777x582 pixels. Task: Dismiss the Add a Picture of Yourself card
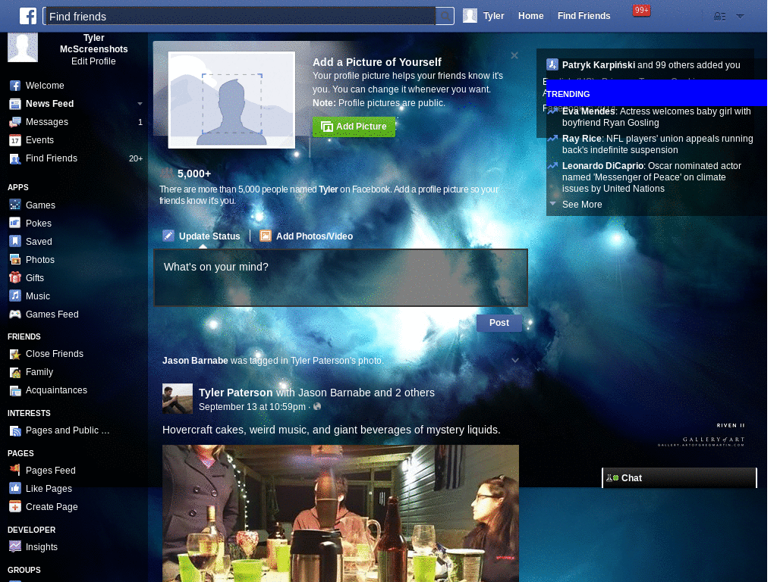coord(514,55)
